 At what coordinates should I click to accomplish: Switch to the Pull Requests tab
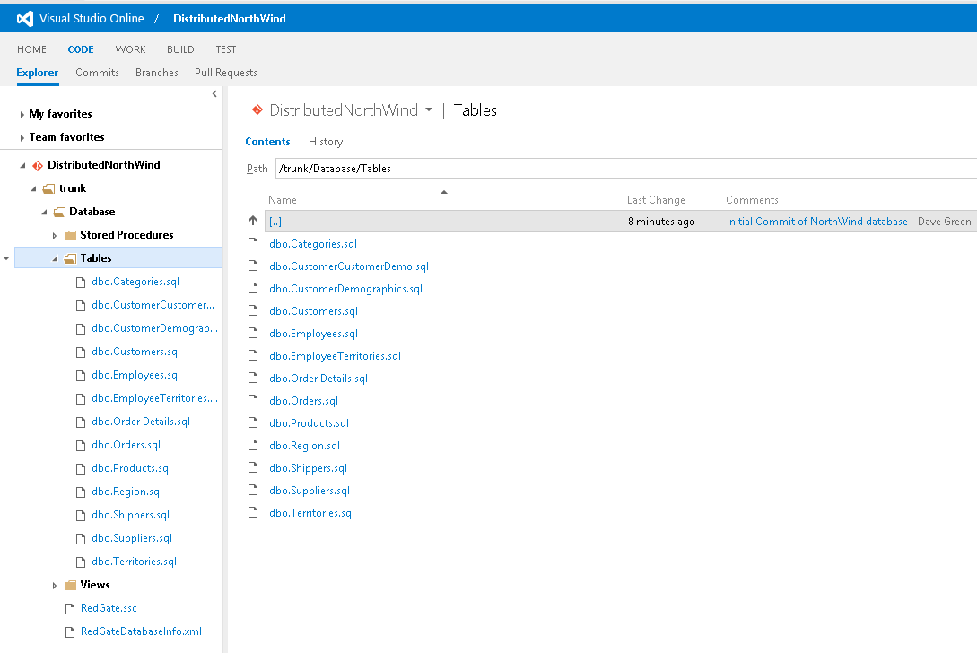click(225, 73)
